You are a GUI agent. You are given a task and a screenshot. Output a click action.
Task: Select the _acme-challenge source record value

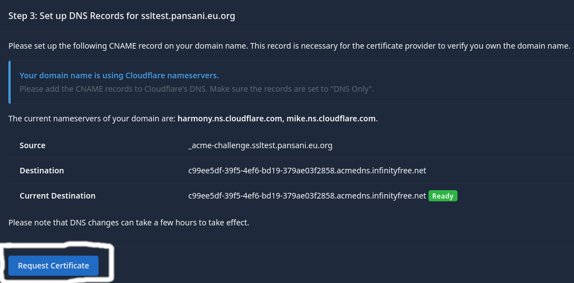260,145
